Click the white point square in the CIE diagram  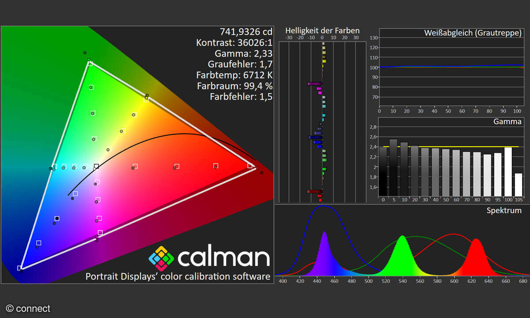(x=96, y=167)
